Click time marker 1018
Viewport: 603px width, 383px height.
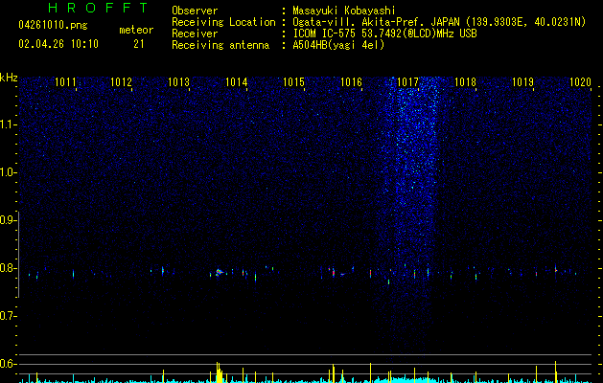(x=465, y=82)
